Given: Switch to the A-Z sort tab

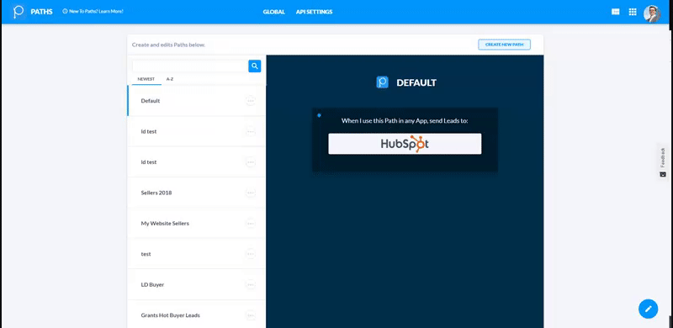Looking at the screenshot, I should click(170, 79).
